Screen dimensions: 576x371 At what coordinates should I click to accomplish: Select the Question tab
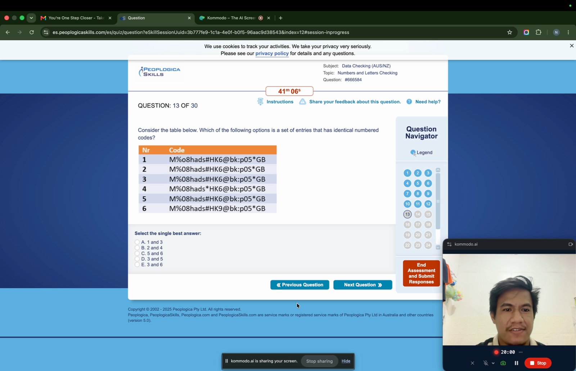point(156,18)
